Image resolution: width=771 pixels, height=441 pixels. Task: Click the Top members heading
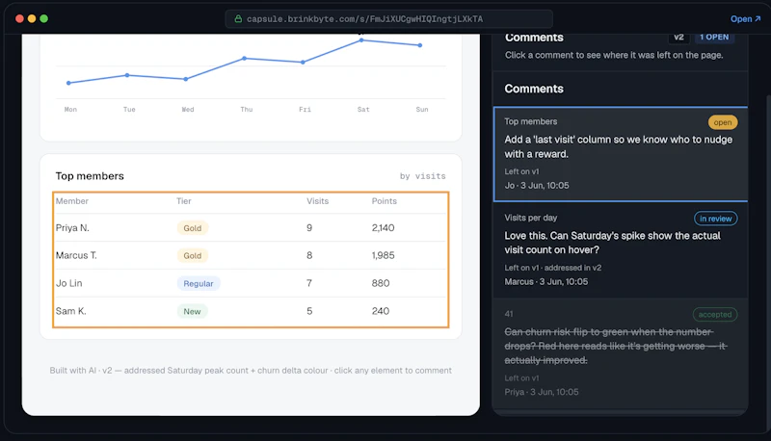pos(90,176)
